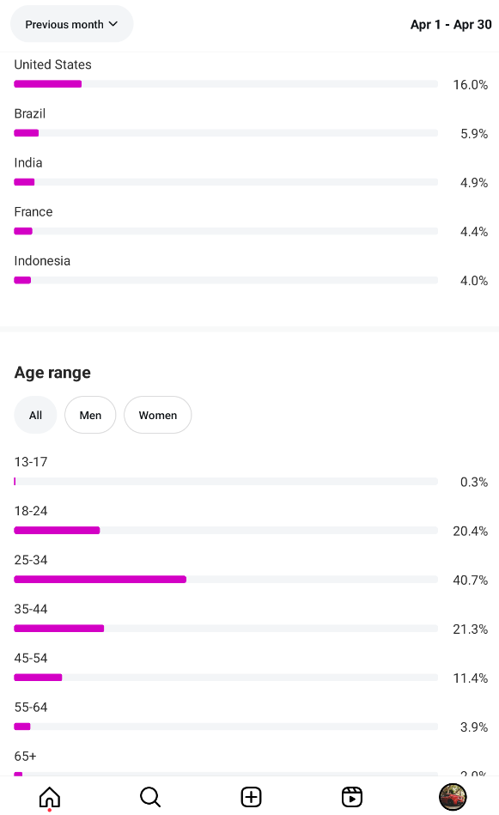Tap the create new post plus icon
This screenshot has width=499, height=815.
[x=251, y=797]
